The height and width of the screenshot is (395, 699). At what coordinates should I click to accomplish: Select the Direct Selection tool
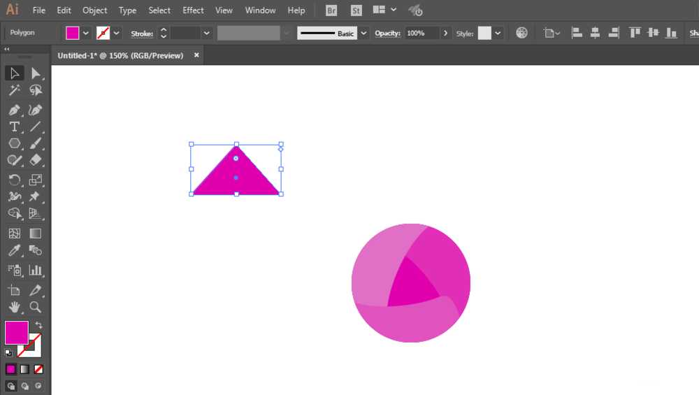point(35,73)
